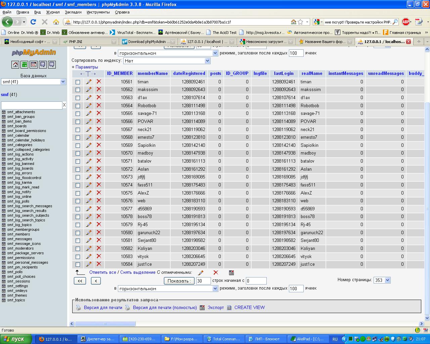Check the checkbox for row 10570 madboy
The image size is (430, 344).
[x=78, y=153]
